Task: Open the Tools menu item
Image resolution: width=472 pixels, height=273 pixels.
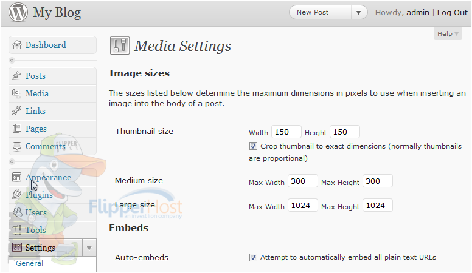Action: coord(35,230)
